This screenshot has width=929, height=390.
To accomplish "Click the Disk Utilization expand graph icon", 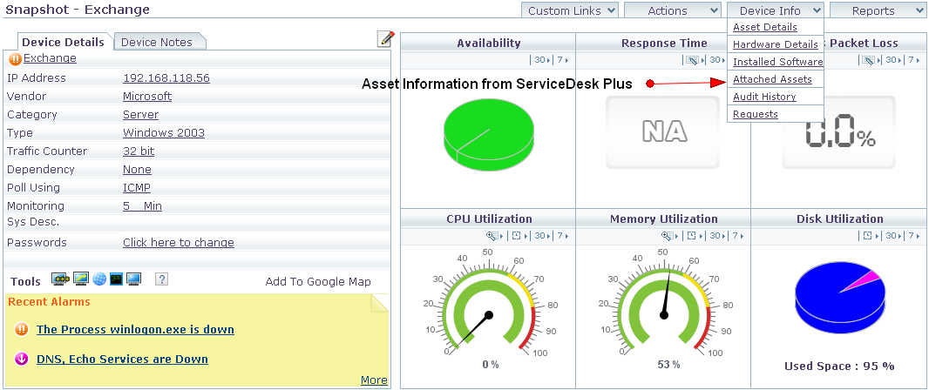I will point(868,236).
